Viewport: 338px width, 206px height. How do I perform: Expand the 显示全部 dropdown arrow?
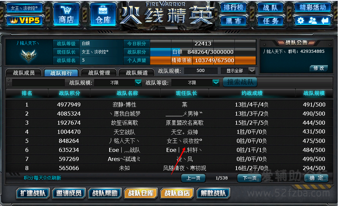[252, 71]
